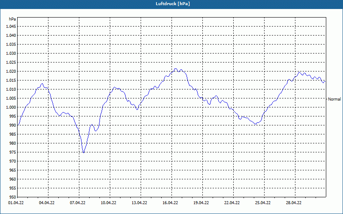Screen dimensions: 343x214
Task: Click the 25.04.22 date label
Action: (x=263, y=203)
